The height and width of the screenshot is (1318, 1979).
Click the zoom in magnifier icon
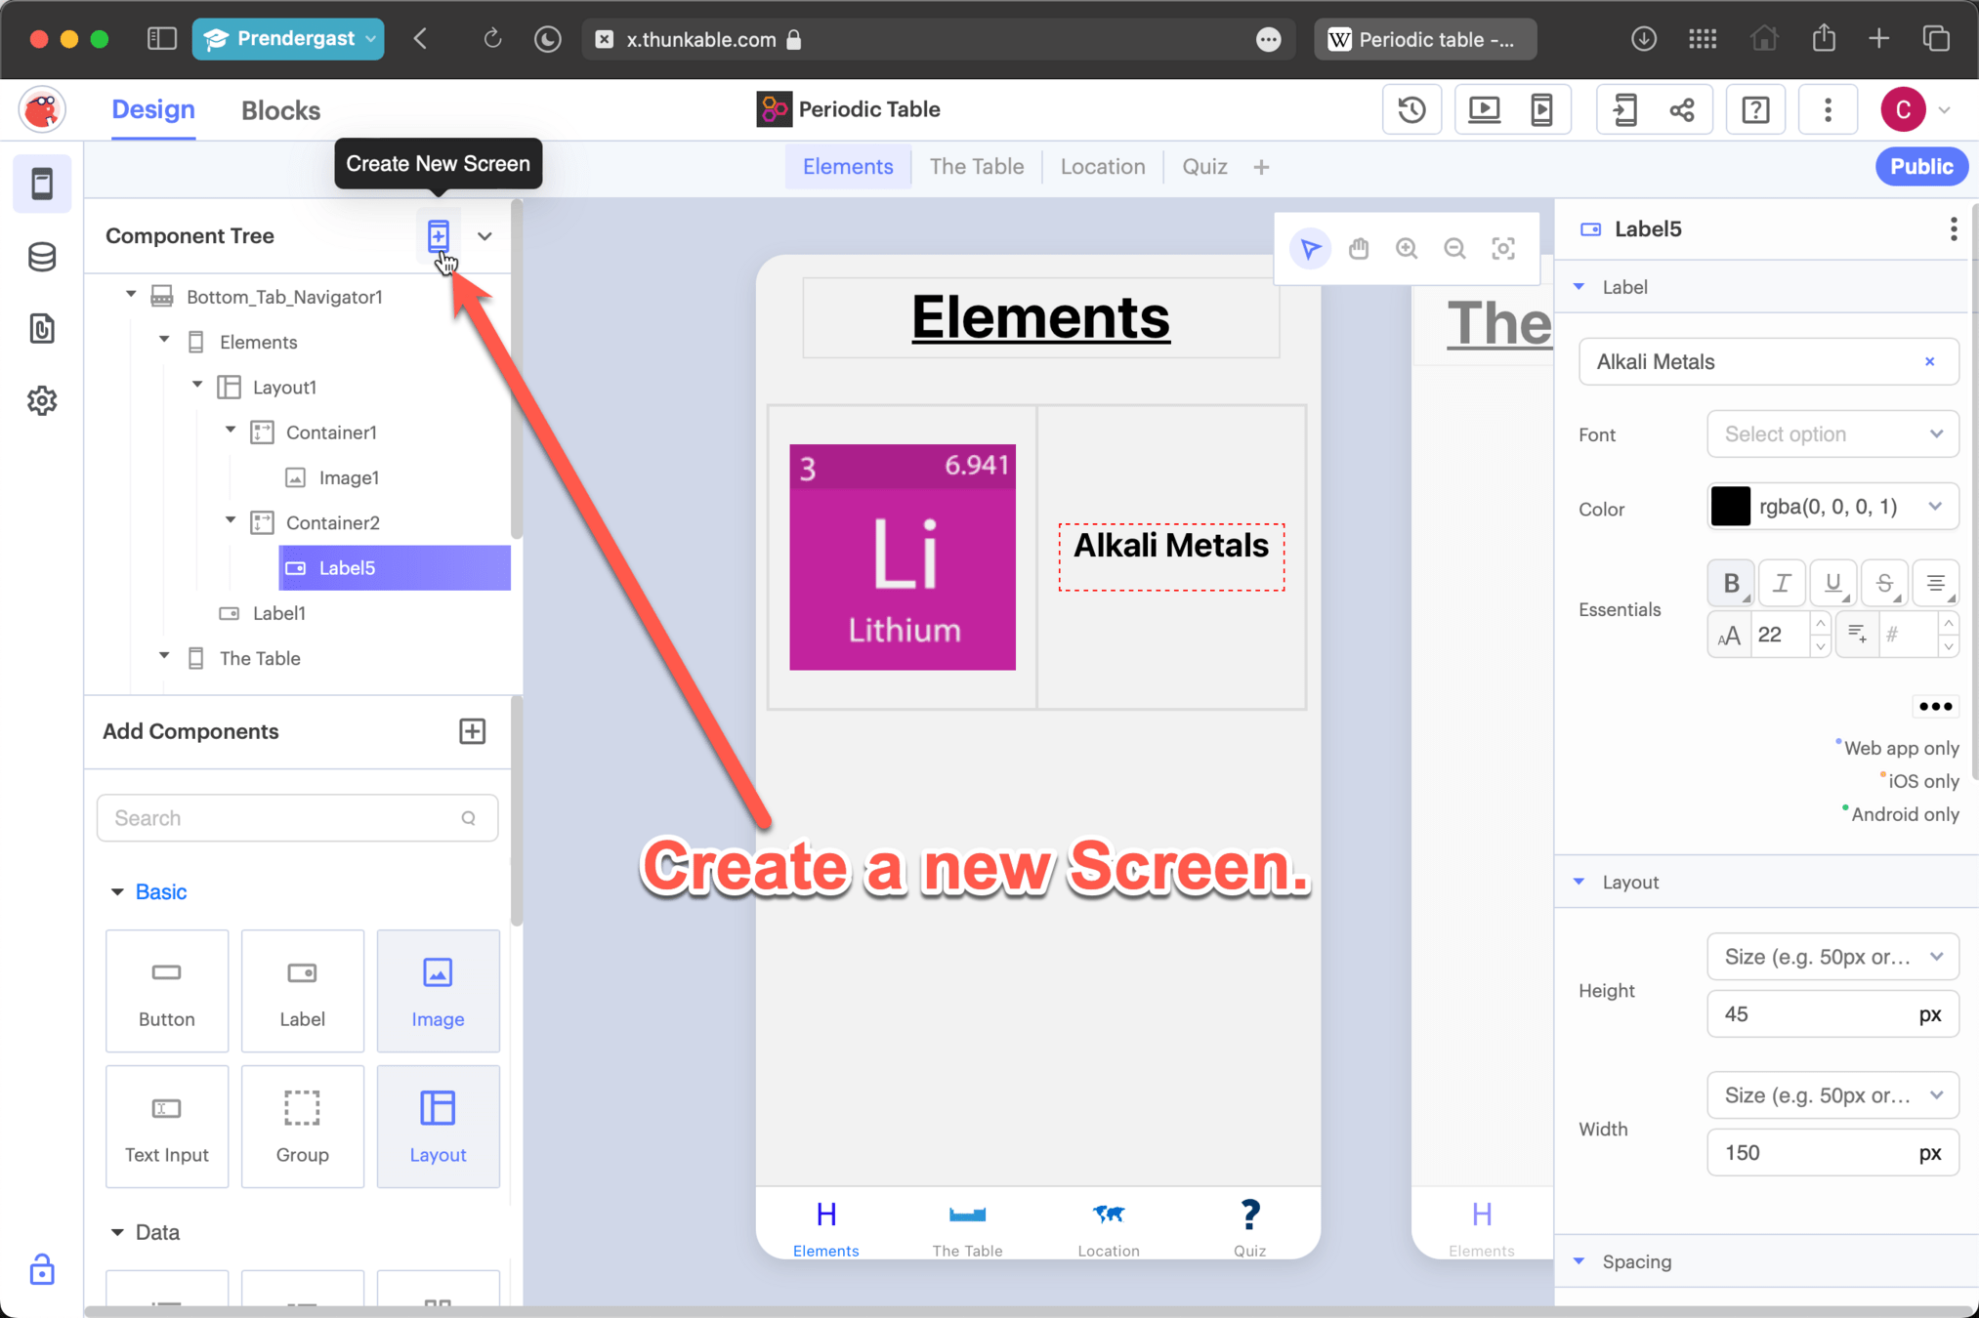1406,249
